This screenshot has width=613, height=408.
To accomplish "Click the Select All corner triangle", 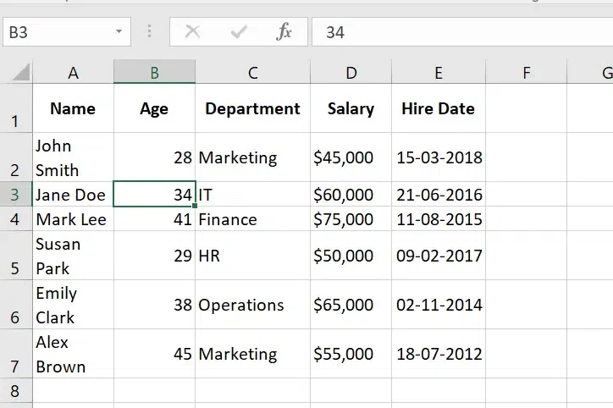I will [x=20, y=72].
